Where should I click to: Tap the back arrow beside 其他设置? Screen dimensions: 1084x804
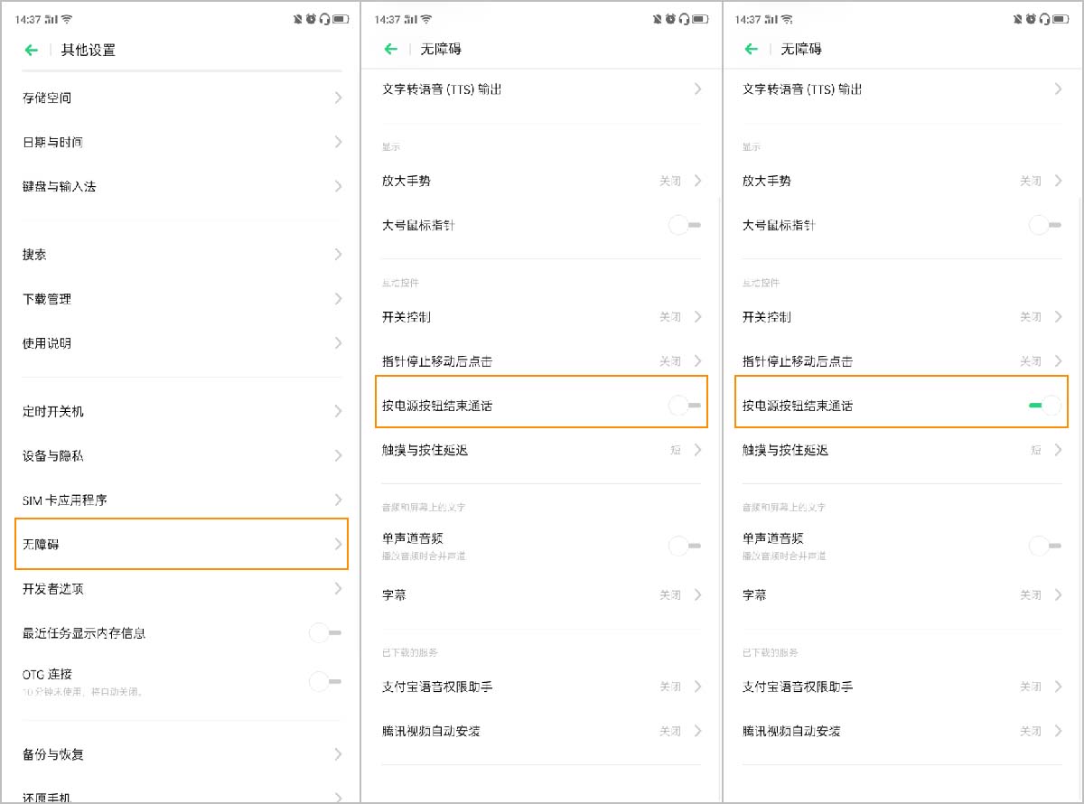32,51
